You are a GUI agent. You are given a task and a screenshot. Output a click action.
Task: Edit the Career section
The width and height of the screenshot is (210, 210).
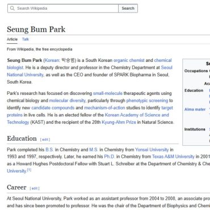click(x=35, y=188)
